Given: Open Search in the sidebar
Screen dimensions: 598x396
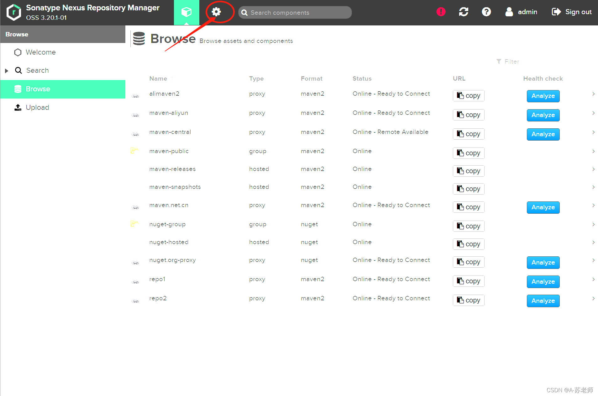Looking at the screenshot, I should pyautogui.click(x=63, y=70).
